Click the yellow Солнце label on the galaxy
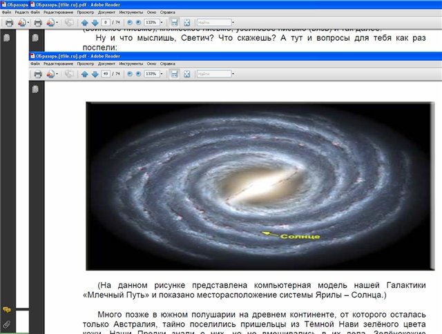 coord(300,237)
